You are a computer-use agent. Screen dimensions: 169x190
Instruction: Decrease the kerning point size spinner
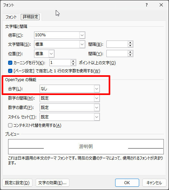pyautogui.click(x=73, y=64)
